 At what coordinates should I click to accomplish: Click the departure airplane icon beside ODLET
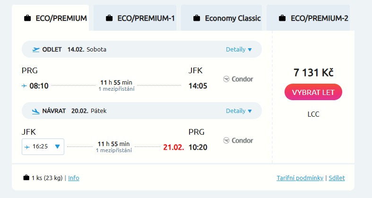(36, 49)
